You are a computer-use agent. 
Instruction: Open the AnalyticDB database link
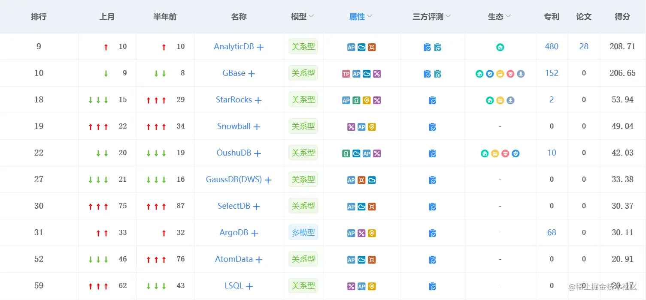pyautogui.click(x=234, y=47)
